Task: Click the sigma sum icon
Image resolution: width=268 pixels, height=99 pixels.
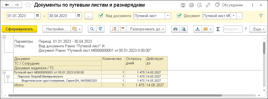Action: point(218,29)
